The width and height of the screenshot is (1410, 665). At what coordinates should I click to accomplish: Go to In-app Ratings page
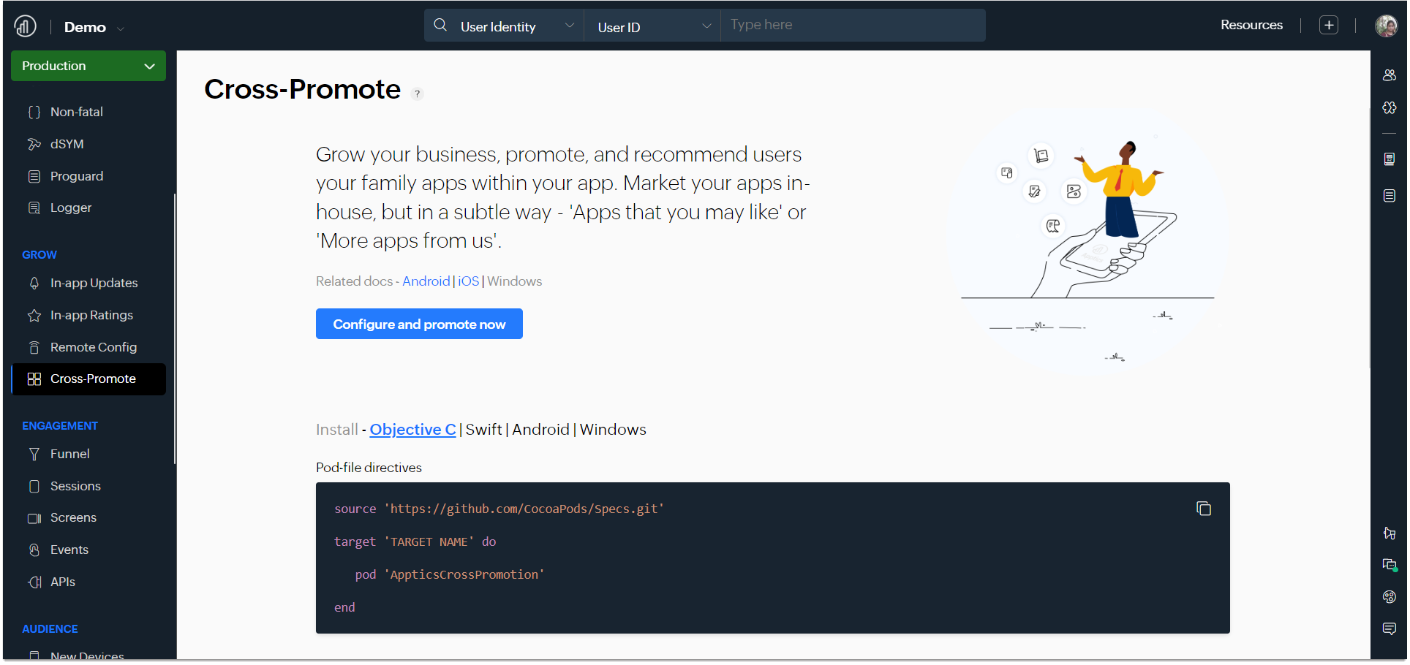(x=91, y=315)
